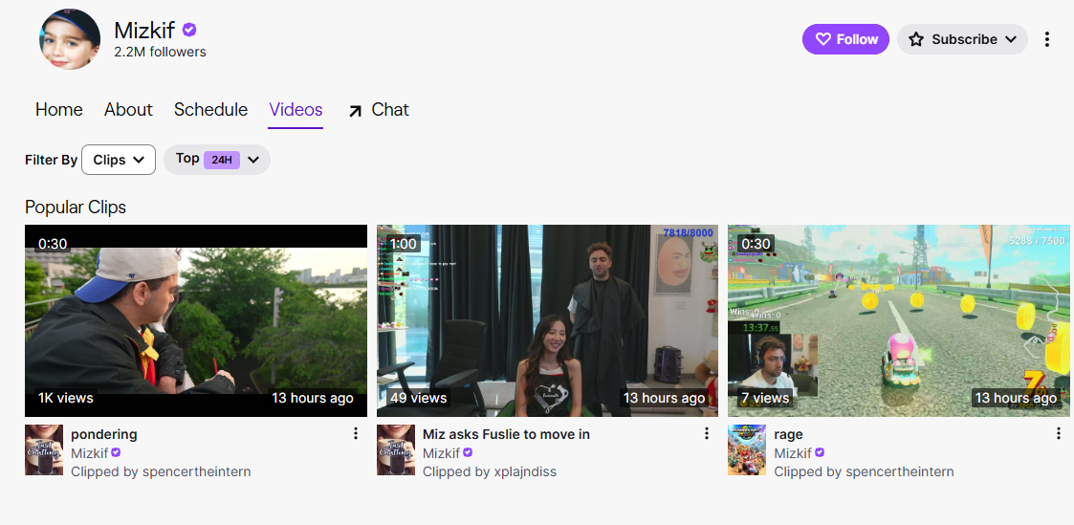Image resolution: width=1074 pixels, height=525 pixels.
Task: Play the Miz asks Fuslie clip thumbnail
Action: click(x=547, y=320)
